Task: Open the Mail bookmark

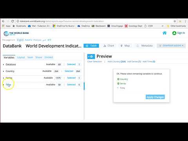Action: 39,26
